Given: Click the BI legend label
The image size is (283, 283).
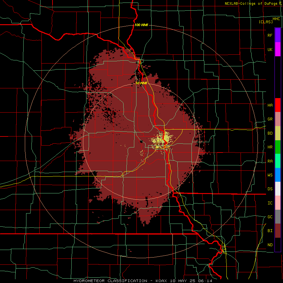Looking at the screenshot, I should coord(270,231).
